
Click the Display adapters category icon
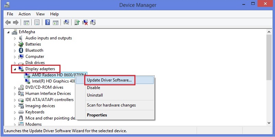[21, 69]
